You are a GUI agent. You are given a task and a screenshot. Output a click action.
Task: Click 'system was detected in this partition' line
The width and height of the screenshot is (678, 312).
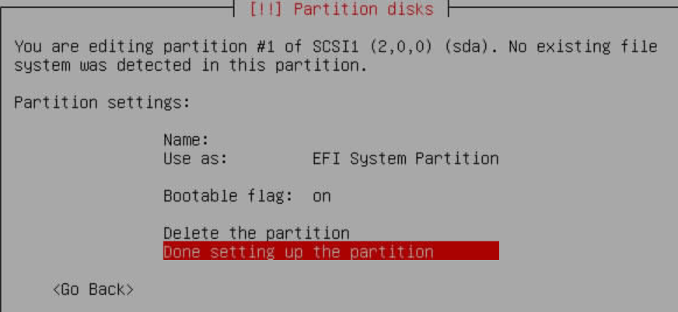pyautogui.click(x=190, y=65)
